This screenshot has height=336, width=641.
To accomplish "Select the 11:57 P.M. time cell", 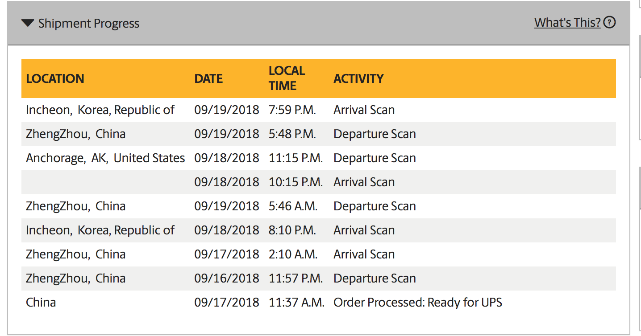I will click(296, 279).
